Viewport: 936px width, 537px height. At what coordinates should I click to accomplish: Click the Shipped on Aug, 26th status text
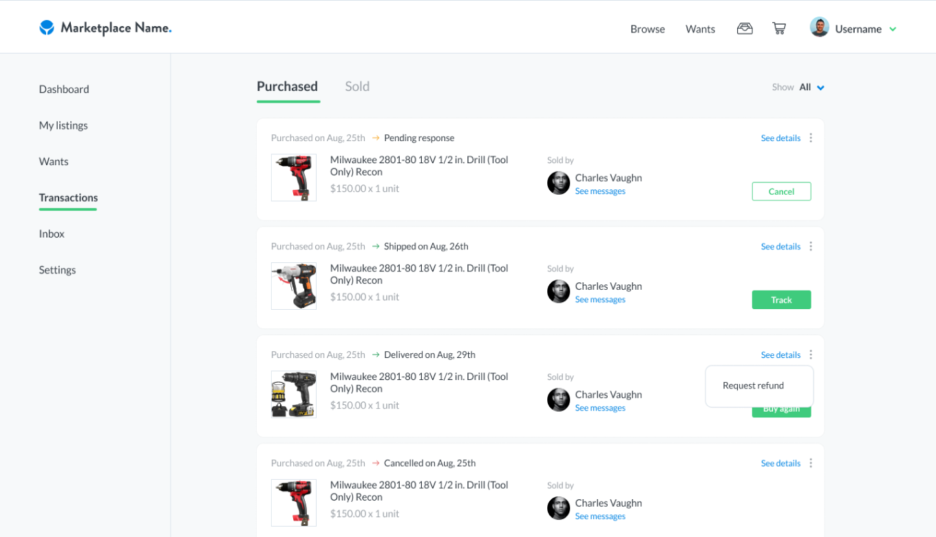pyautogui.click(x=426, y=246)
